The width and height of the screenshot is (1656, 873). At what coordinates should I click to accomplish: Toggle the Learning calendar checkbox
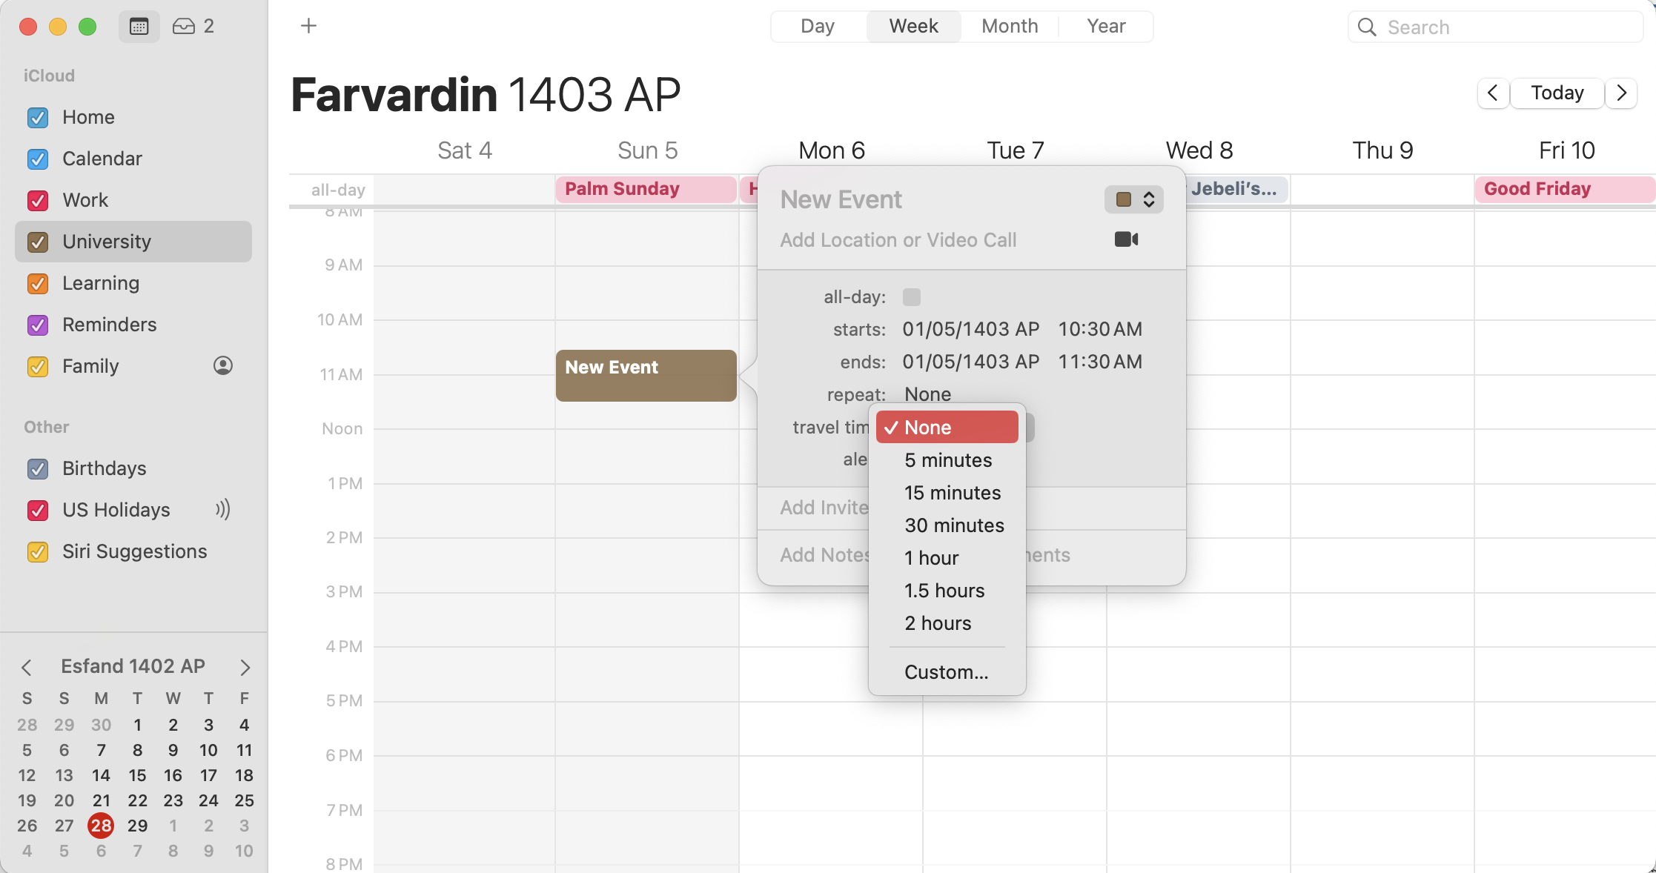[x=38, y=283]
